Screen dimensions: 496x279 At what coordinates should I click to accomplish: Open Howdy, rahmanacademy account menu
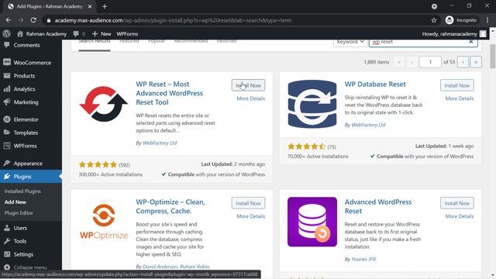(x=449, y=34)
